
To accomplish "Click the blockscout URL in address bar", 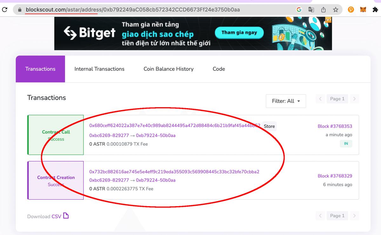I will coord(133,10).
